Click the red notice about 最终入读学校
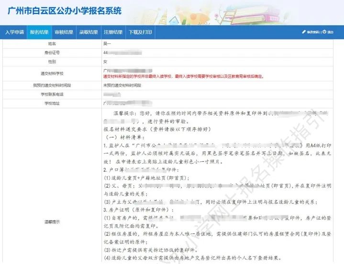The image size is (344, 264). (184, 76)
